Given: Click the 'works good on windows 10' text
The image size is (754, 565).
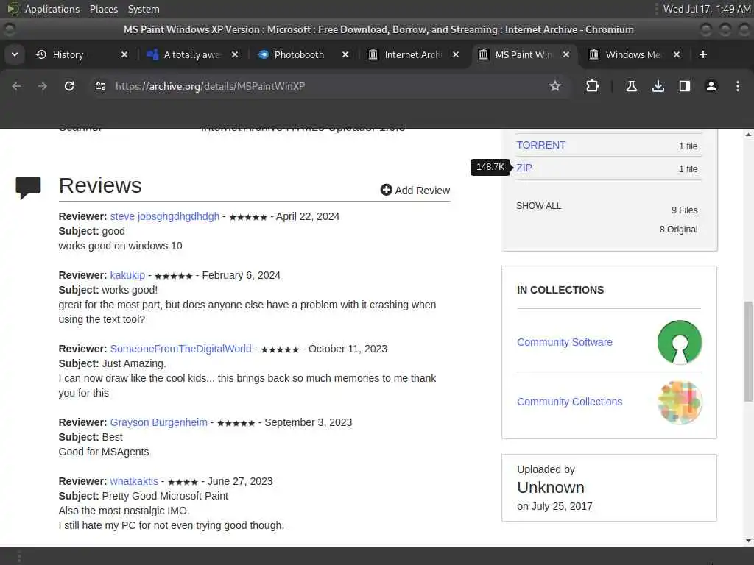Looking at the screenshot, I should (x=120, y=246).
